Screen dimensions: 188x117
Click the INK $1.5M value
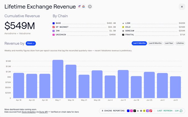click(x=113, y=31)
